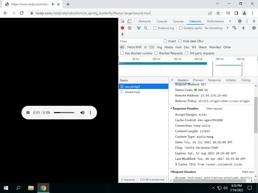The image size is (258, 193).
Task: Filter requests by Media type
Action: (x=169, y=47)
